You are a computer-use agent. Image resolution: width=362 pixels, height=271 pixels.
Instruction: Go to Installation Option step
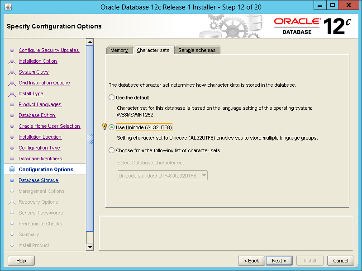click(x=38, y=61)
